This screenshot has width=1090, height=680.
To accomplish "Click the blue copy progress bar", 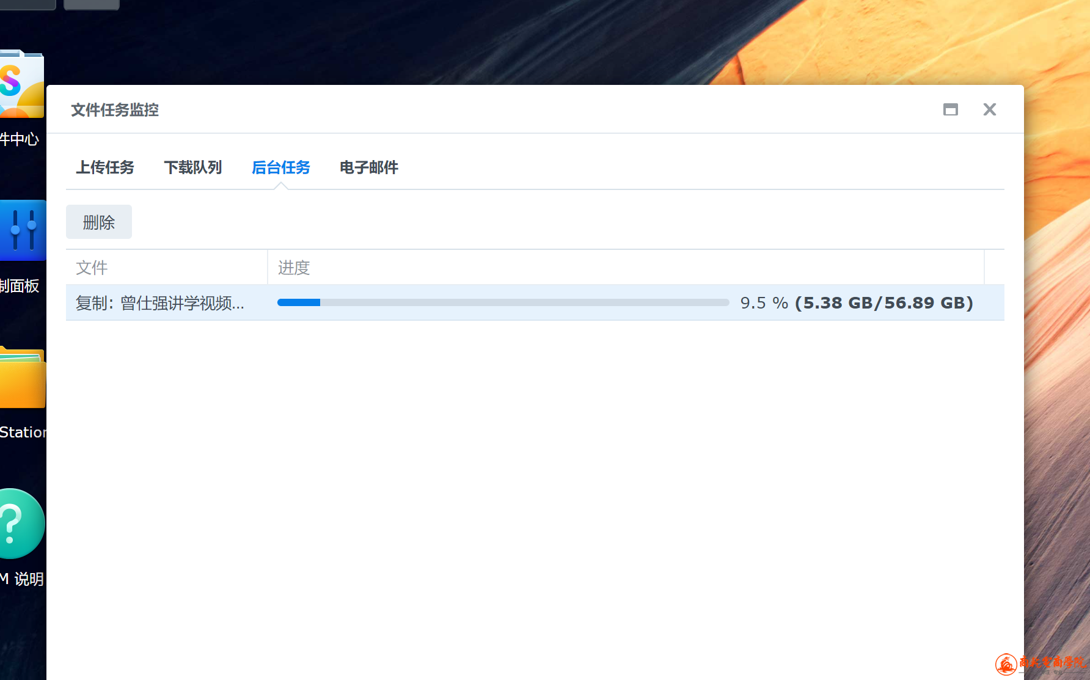I will [502, 302].
